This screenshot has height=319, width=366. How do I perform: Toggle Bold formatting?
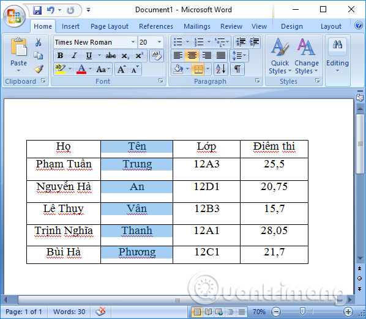click(60, 56)
